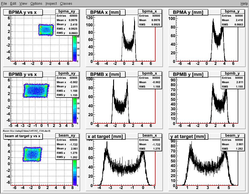Click the BPMA x histogram curve
249x194 pixels.
[129, 45]
